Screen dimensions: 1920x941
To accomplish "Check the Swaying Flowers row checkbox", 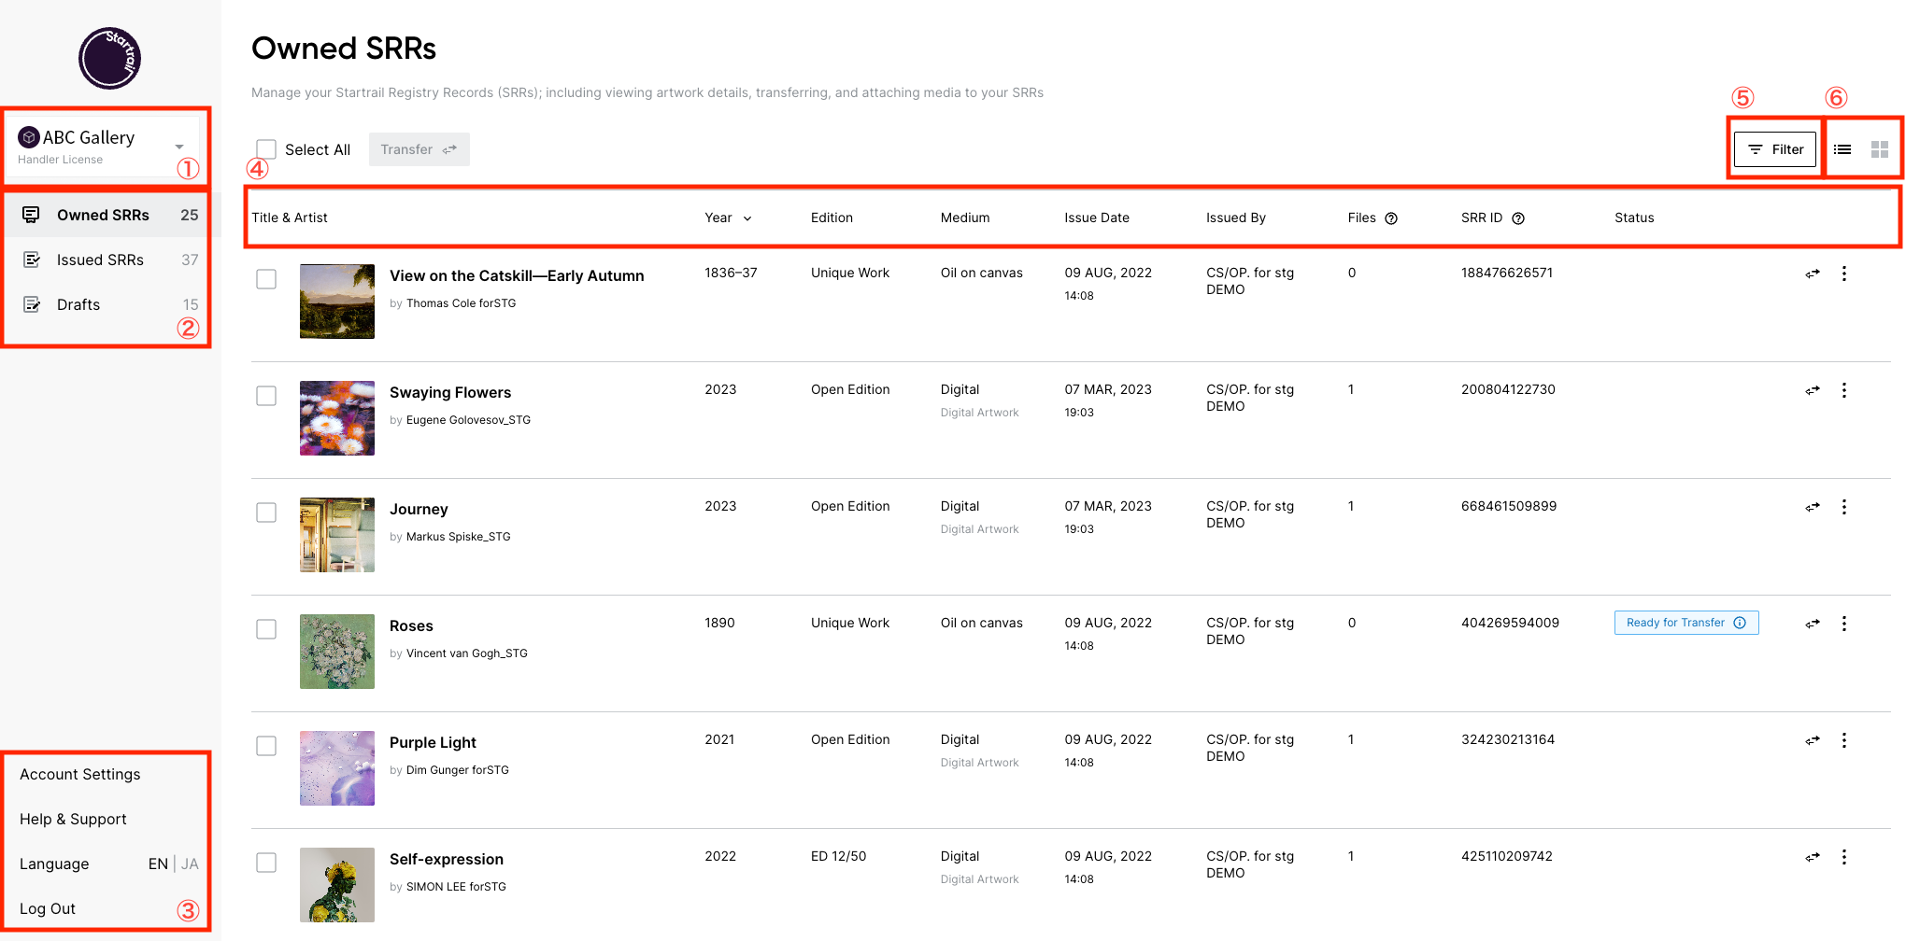I will 266,396.
